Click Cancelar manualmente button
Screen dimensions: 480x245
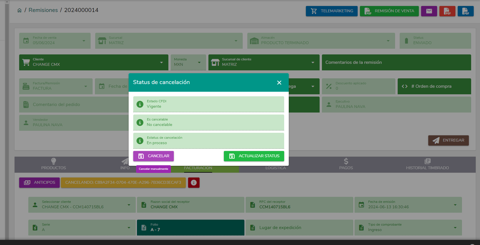[x=154, y=169]
